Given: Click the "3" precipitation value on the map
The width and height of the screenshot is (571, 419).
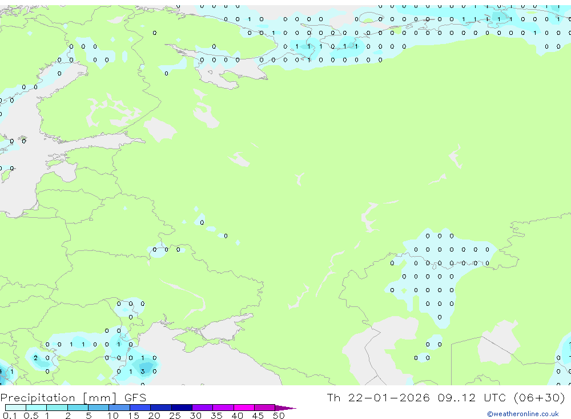Looking at the screenshot, I should tap(143, 372).
